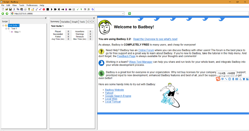Cut selection with the scissors icon
Screen dimensions: 249x131
pyautogui.click(x=14, y=9)
